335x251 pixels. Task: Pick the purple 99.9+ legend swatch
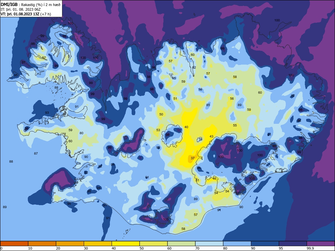(321, 244)
